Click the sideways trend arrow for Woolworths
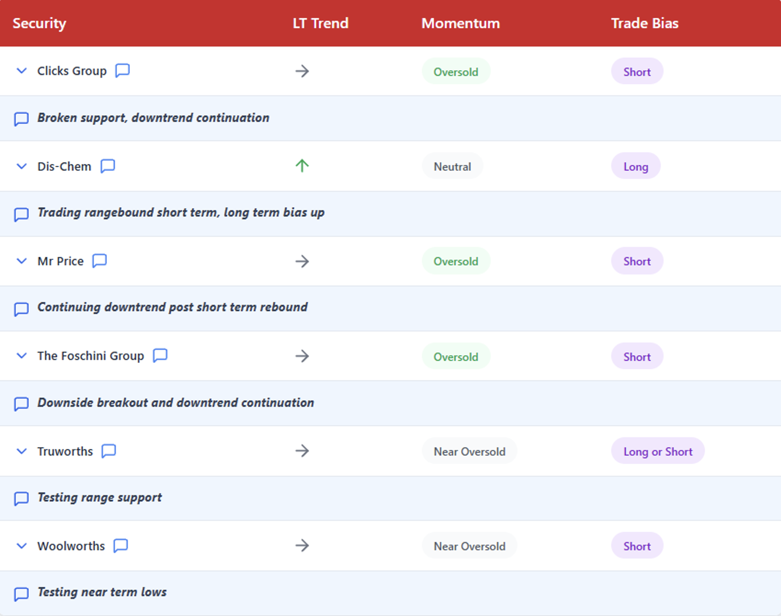Viewport: 781px width, 616px height. tap(302, 545)
